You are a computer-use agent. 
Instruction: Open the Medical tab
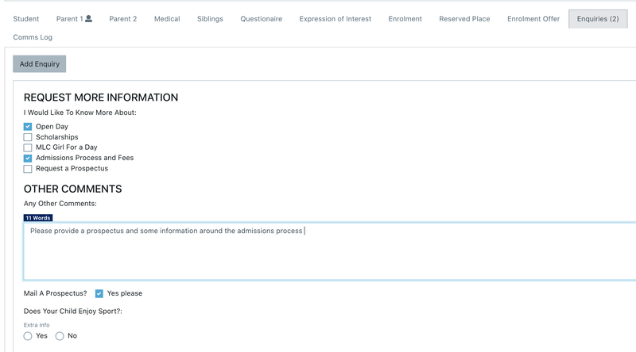(x=167, y=19)
